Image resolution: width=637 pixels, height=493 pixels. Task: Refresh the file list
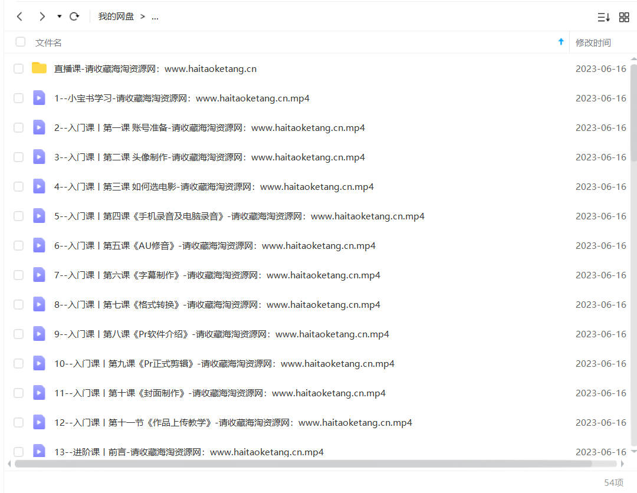pyautogui.click(x=74, y=17)
